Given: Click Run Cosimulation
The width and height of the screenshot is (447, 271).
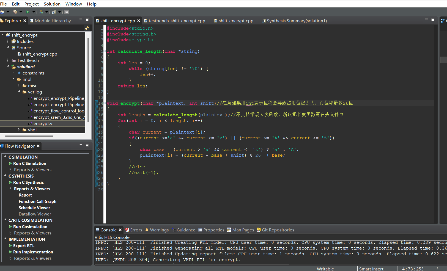Looking at the screenshot, I should [x=30, y=226].
